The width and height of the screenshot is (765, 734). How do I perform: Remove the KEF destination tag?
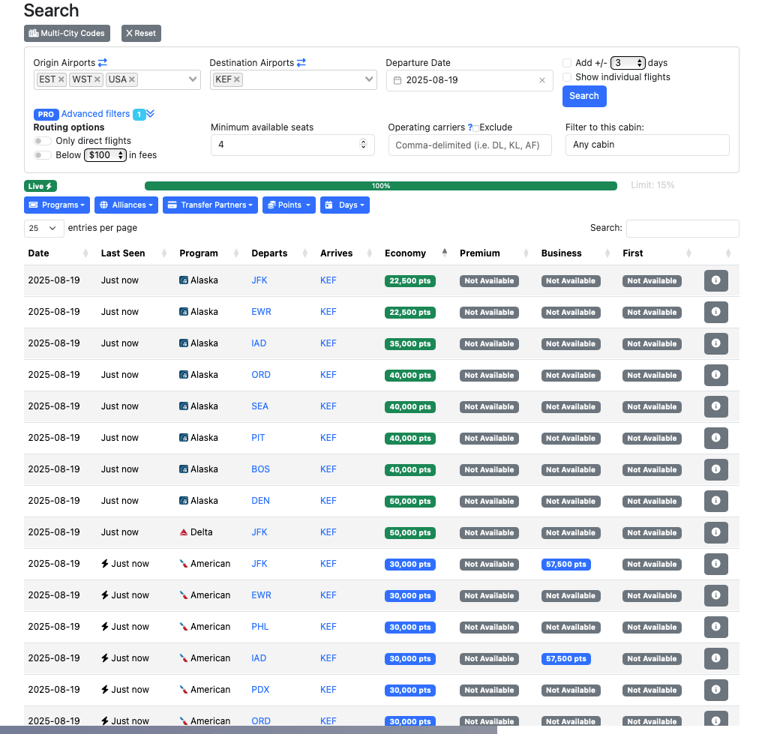(236, 79)
